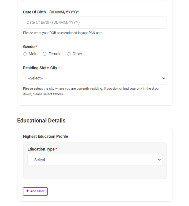Click the Female label text
The image size is (189, 206).
pos(55,54)
